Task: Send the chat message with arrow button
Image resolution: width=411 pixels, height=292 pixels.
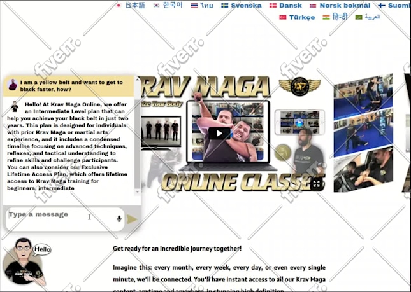Action: pyautogui.click(x=132, y=219)
